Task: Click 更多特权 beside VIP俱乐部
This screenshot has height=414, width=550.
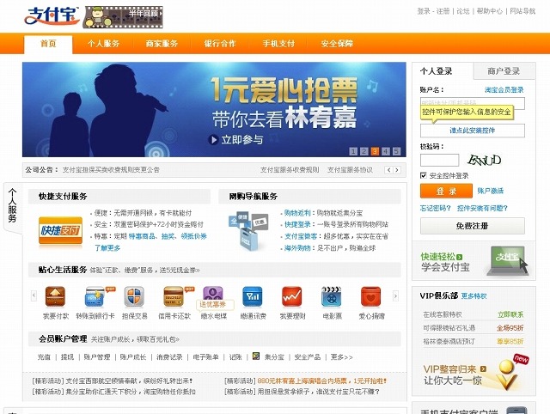Action: (474, 295)
